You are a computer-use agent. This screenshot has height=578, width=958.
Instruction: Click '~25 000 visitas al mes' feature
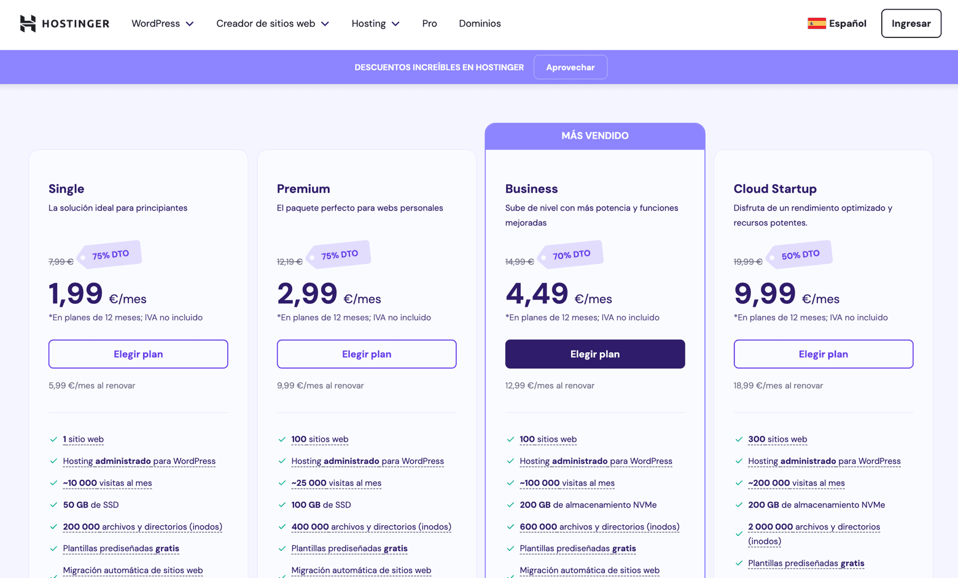336,483
